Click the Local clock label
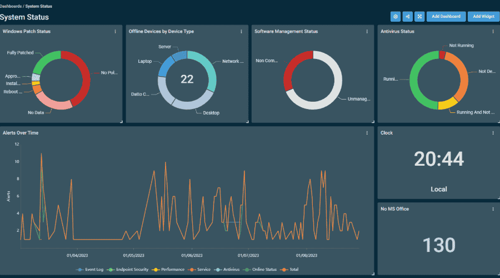This screenshot has height=278, width=500. coord(439,189)
